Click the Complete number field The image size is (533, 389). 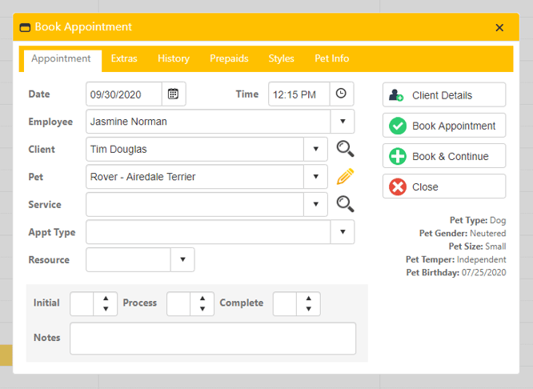[285, 303]
